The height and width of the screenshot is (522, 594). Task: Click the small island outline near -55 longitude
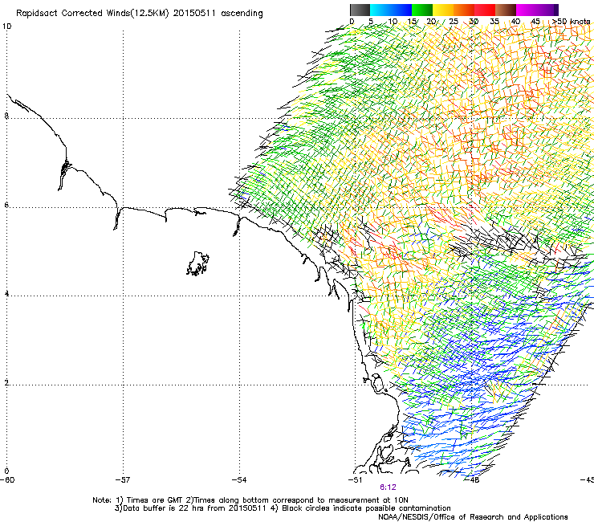pyautogui.click(x=197, y=263)
